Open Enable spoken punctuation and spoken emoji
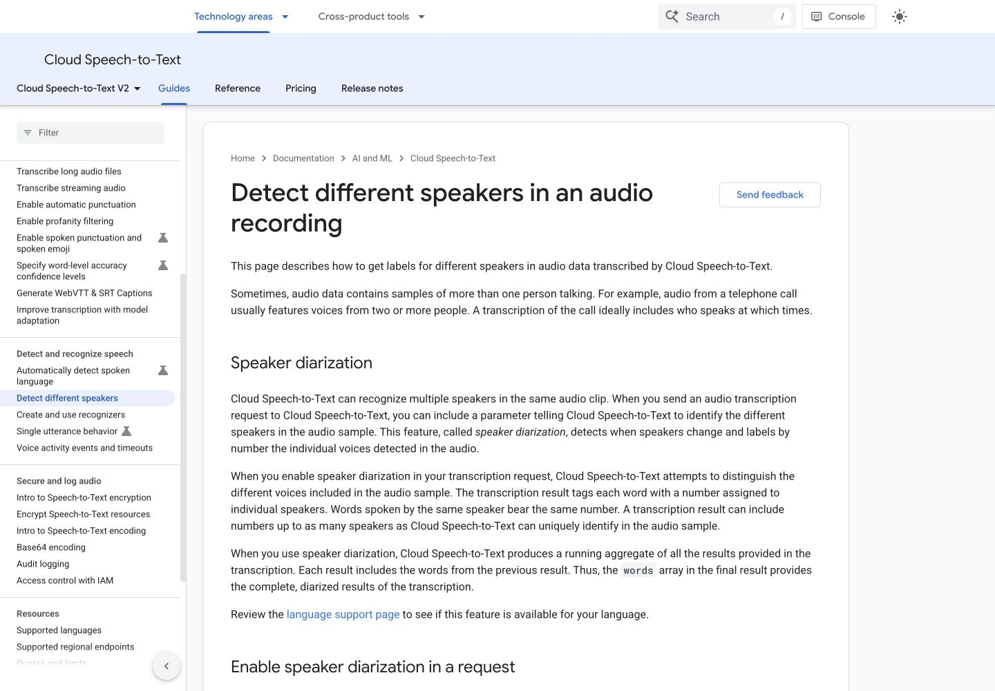 click(79, 243)
